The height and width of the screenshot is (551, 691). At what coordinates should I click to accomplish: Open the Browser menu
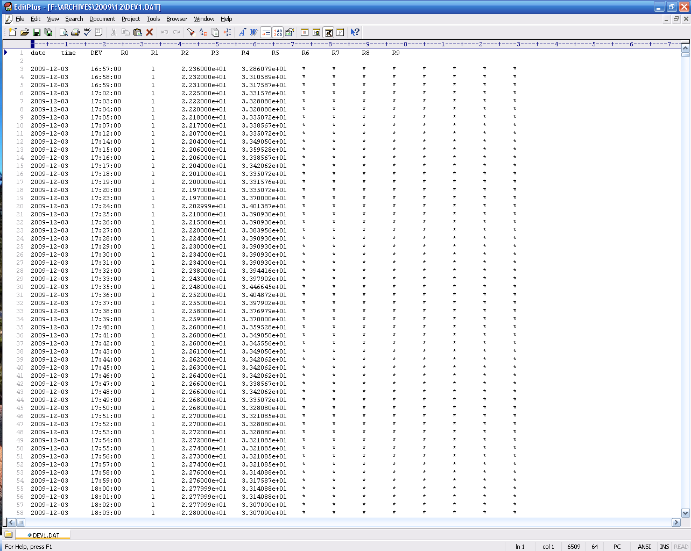[x=177, y=19]
